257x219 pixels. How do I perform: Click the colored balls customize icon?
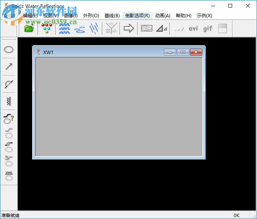pos(47,28)
